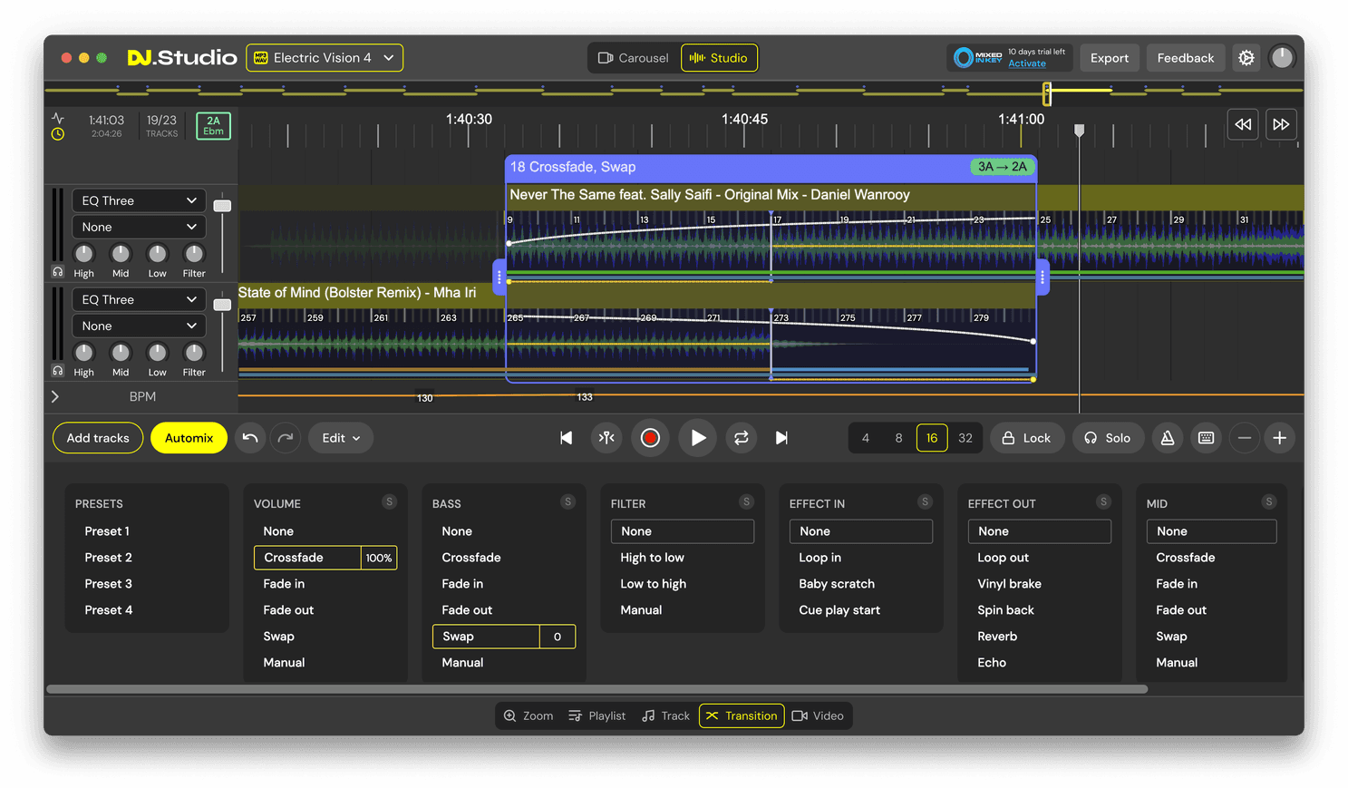Toggle the loop playback icon
The image size is (1348, 788).
click(x=741, y=438)
